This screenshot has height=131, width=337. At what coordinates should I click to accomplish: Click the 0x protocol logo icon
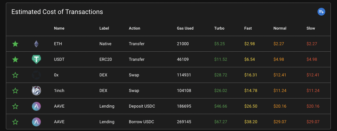[x=36, y=75]
